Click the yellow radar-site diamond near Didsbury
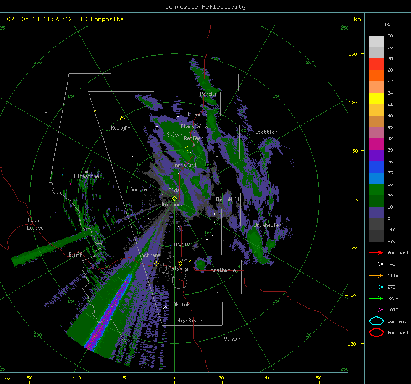This screenshot has height=384, width=411. click(x=174, y=199)
